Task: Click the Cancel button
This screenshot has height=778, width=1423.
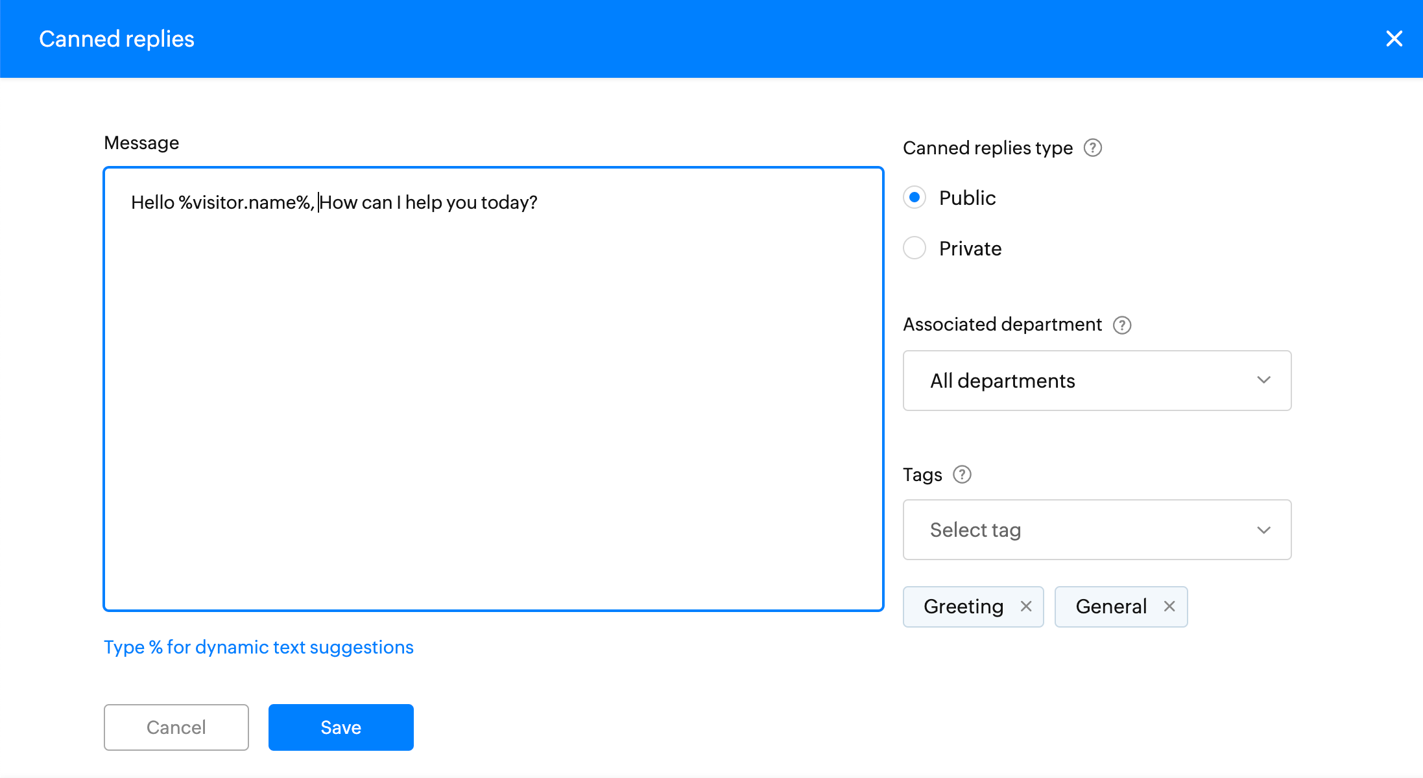Action: click(176, 727)
